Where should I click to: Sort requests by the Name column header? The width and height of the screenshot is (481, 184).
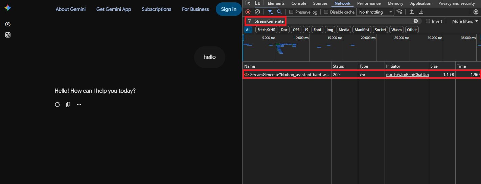(287, 66)
